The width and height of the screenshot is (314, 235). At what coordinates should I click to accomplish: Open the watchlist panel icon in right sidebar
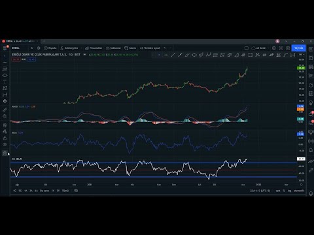tap(311, 50)
